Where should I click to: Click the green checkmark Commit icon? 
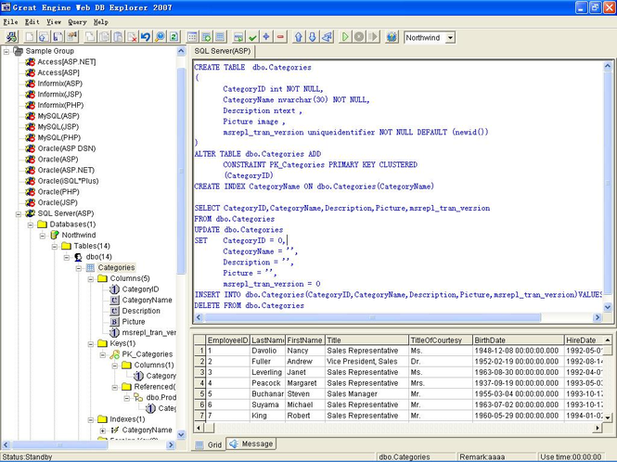(252, 37)
